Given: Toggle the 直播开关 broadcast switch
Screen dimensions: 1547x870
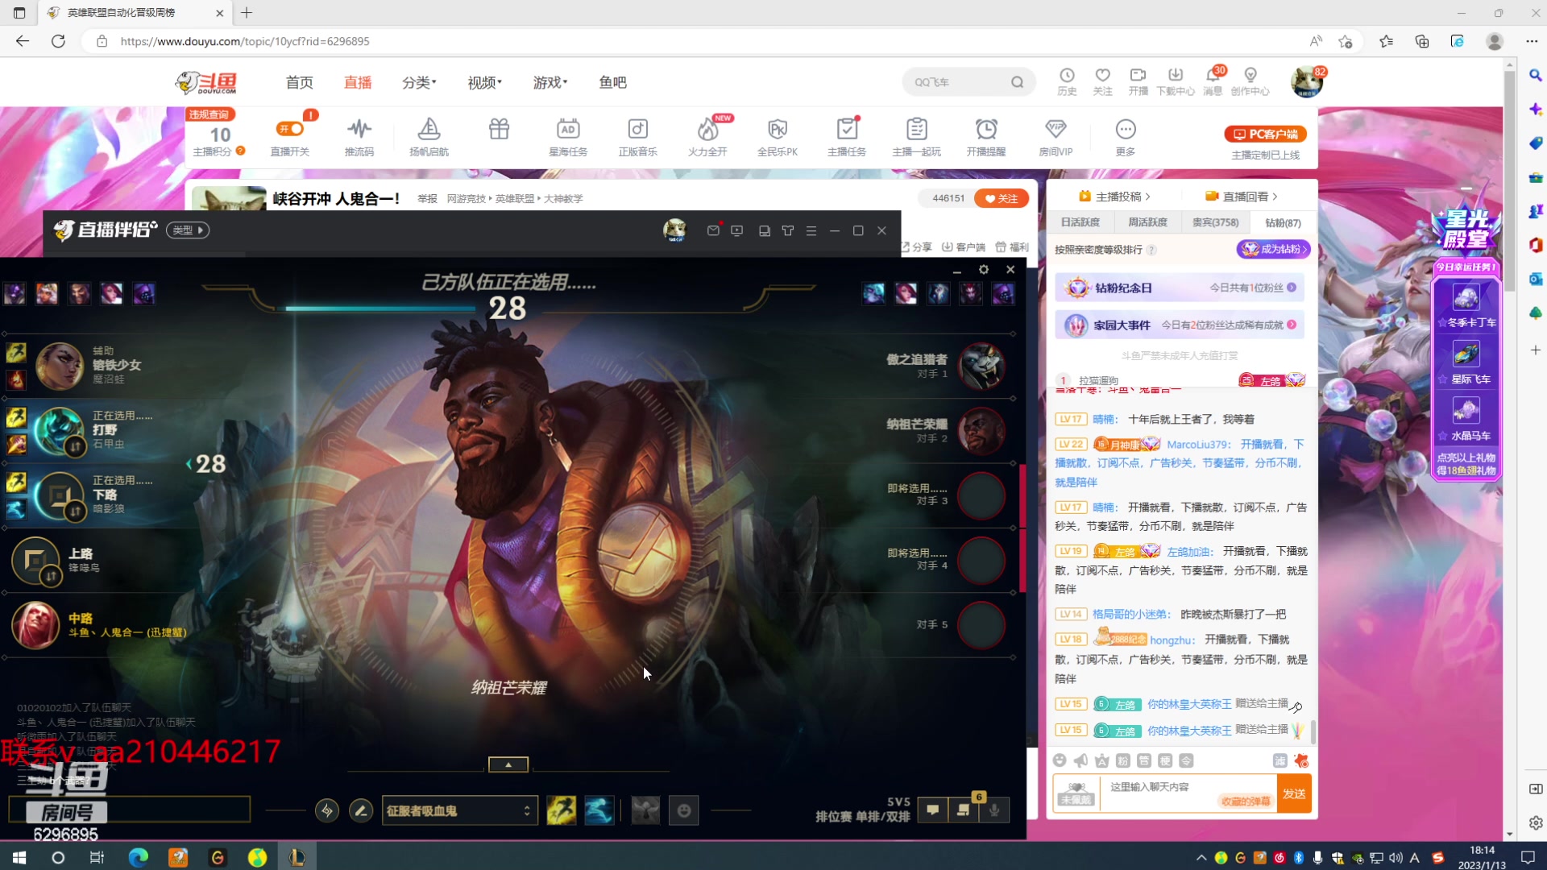Looking at the screenshot, I should (290, 129).
